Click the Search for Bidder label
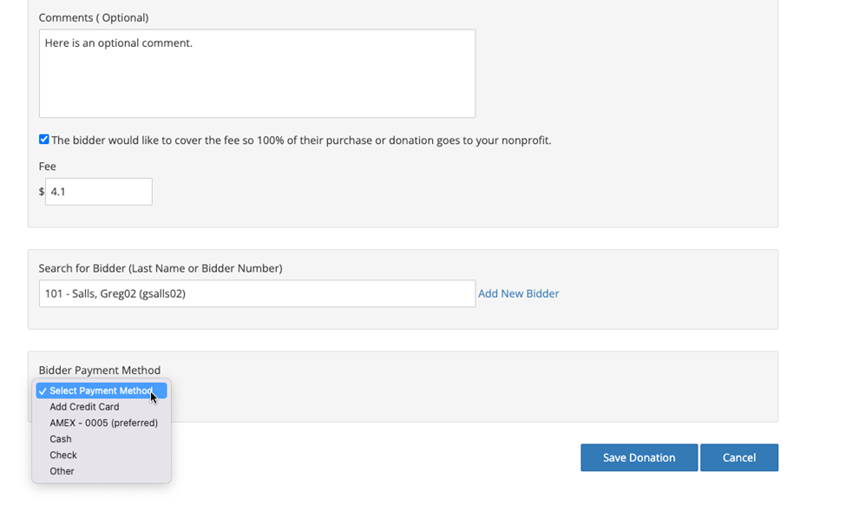The image size is (846, 532). click(161, 268)
